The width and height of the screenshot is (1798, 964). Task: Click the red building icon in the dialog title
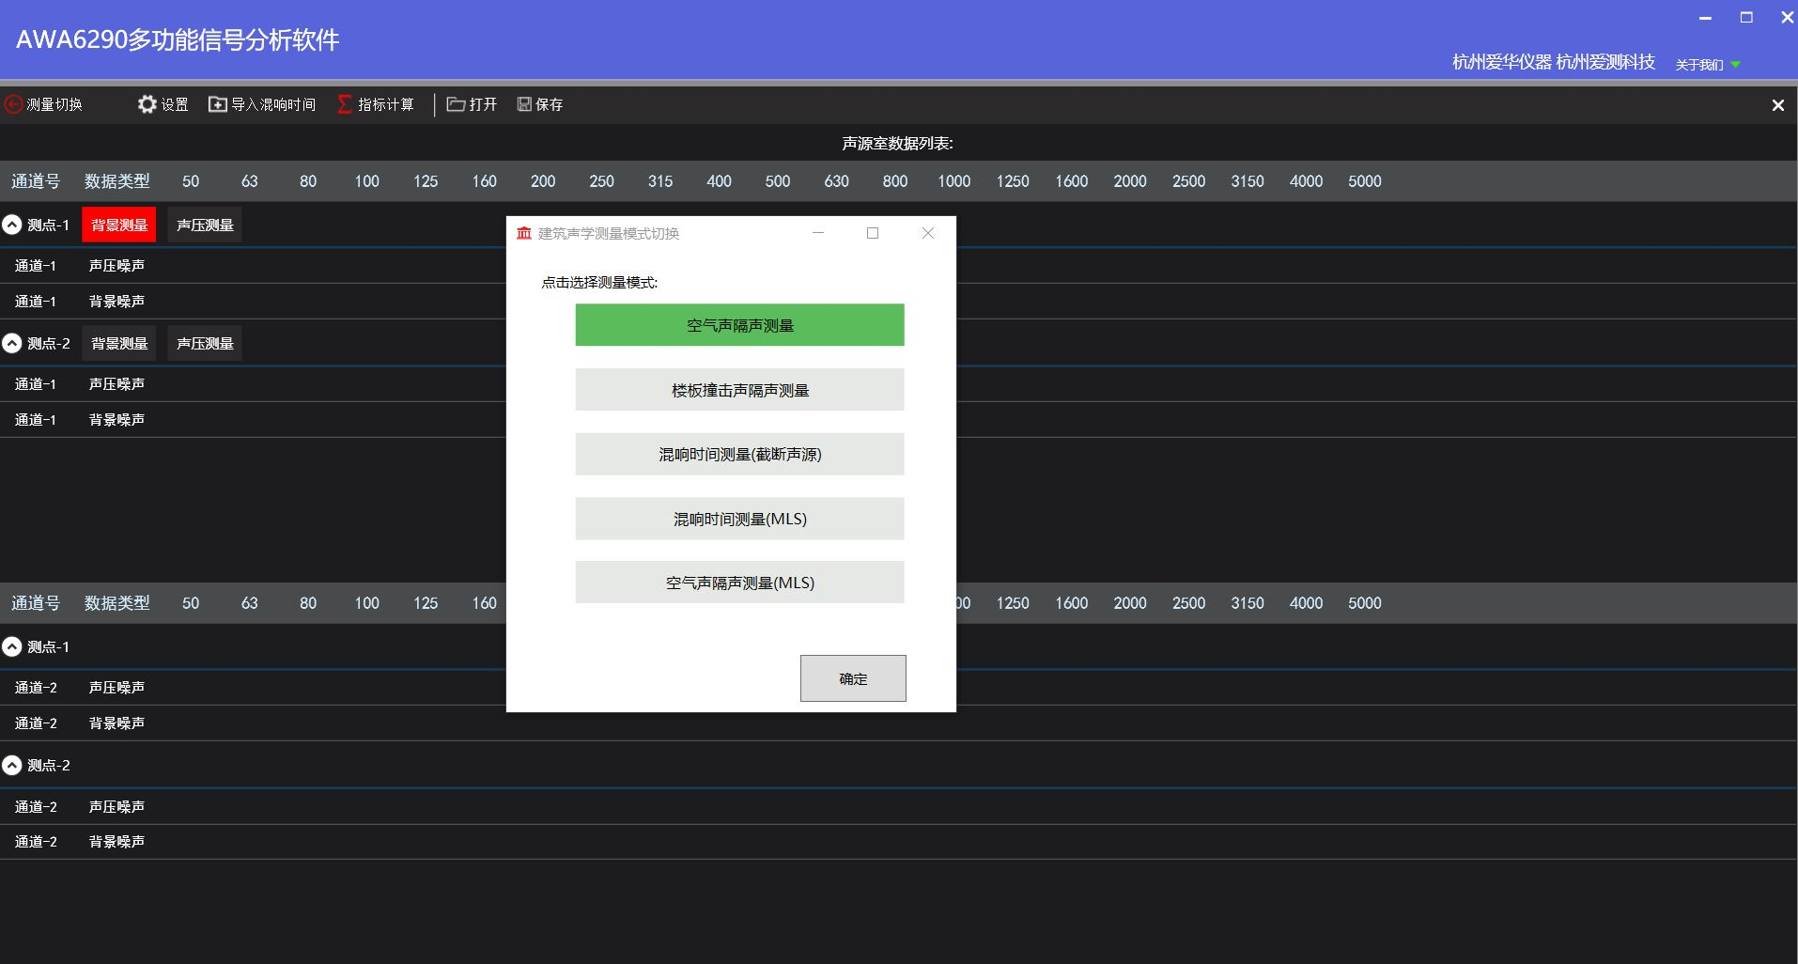(524, 233)
